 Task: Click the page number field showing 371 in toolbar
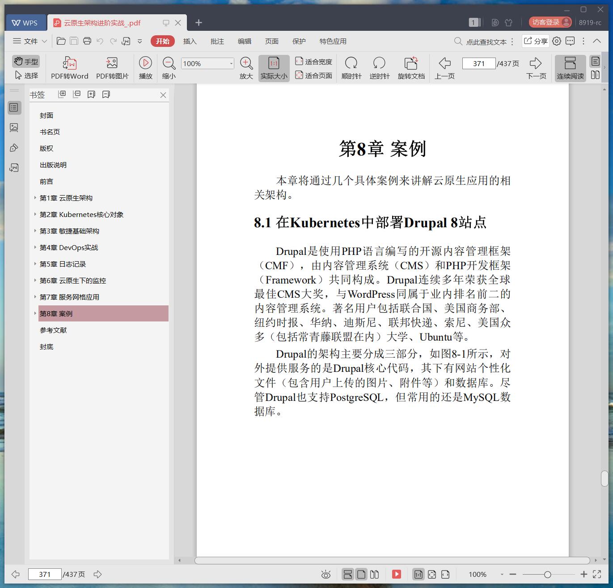click(x=479, y=63)
